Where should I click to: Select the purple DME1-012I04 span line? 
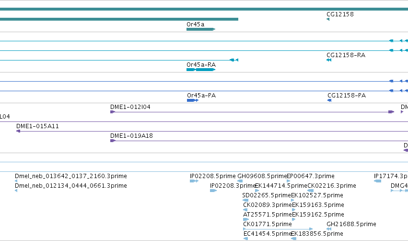tap(252, 112)
